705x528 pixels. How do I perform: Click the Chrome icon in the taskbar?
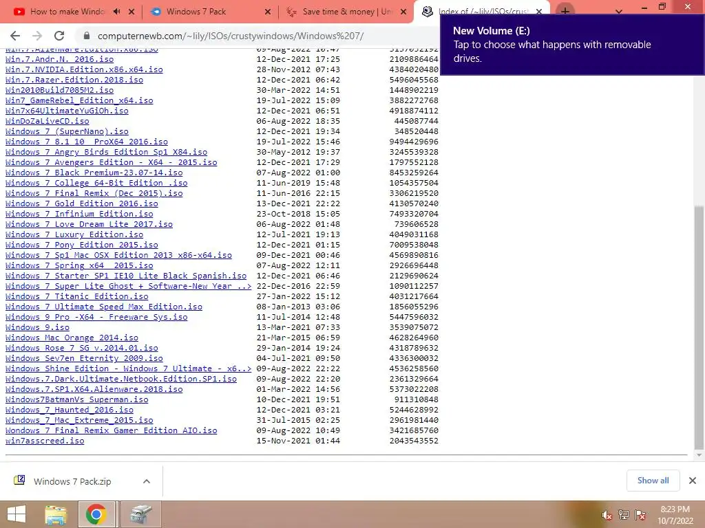96,514
